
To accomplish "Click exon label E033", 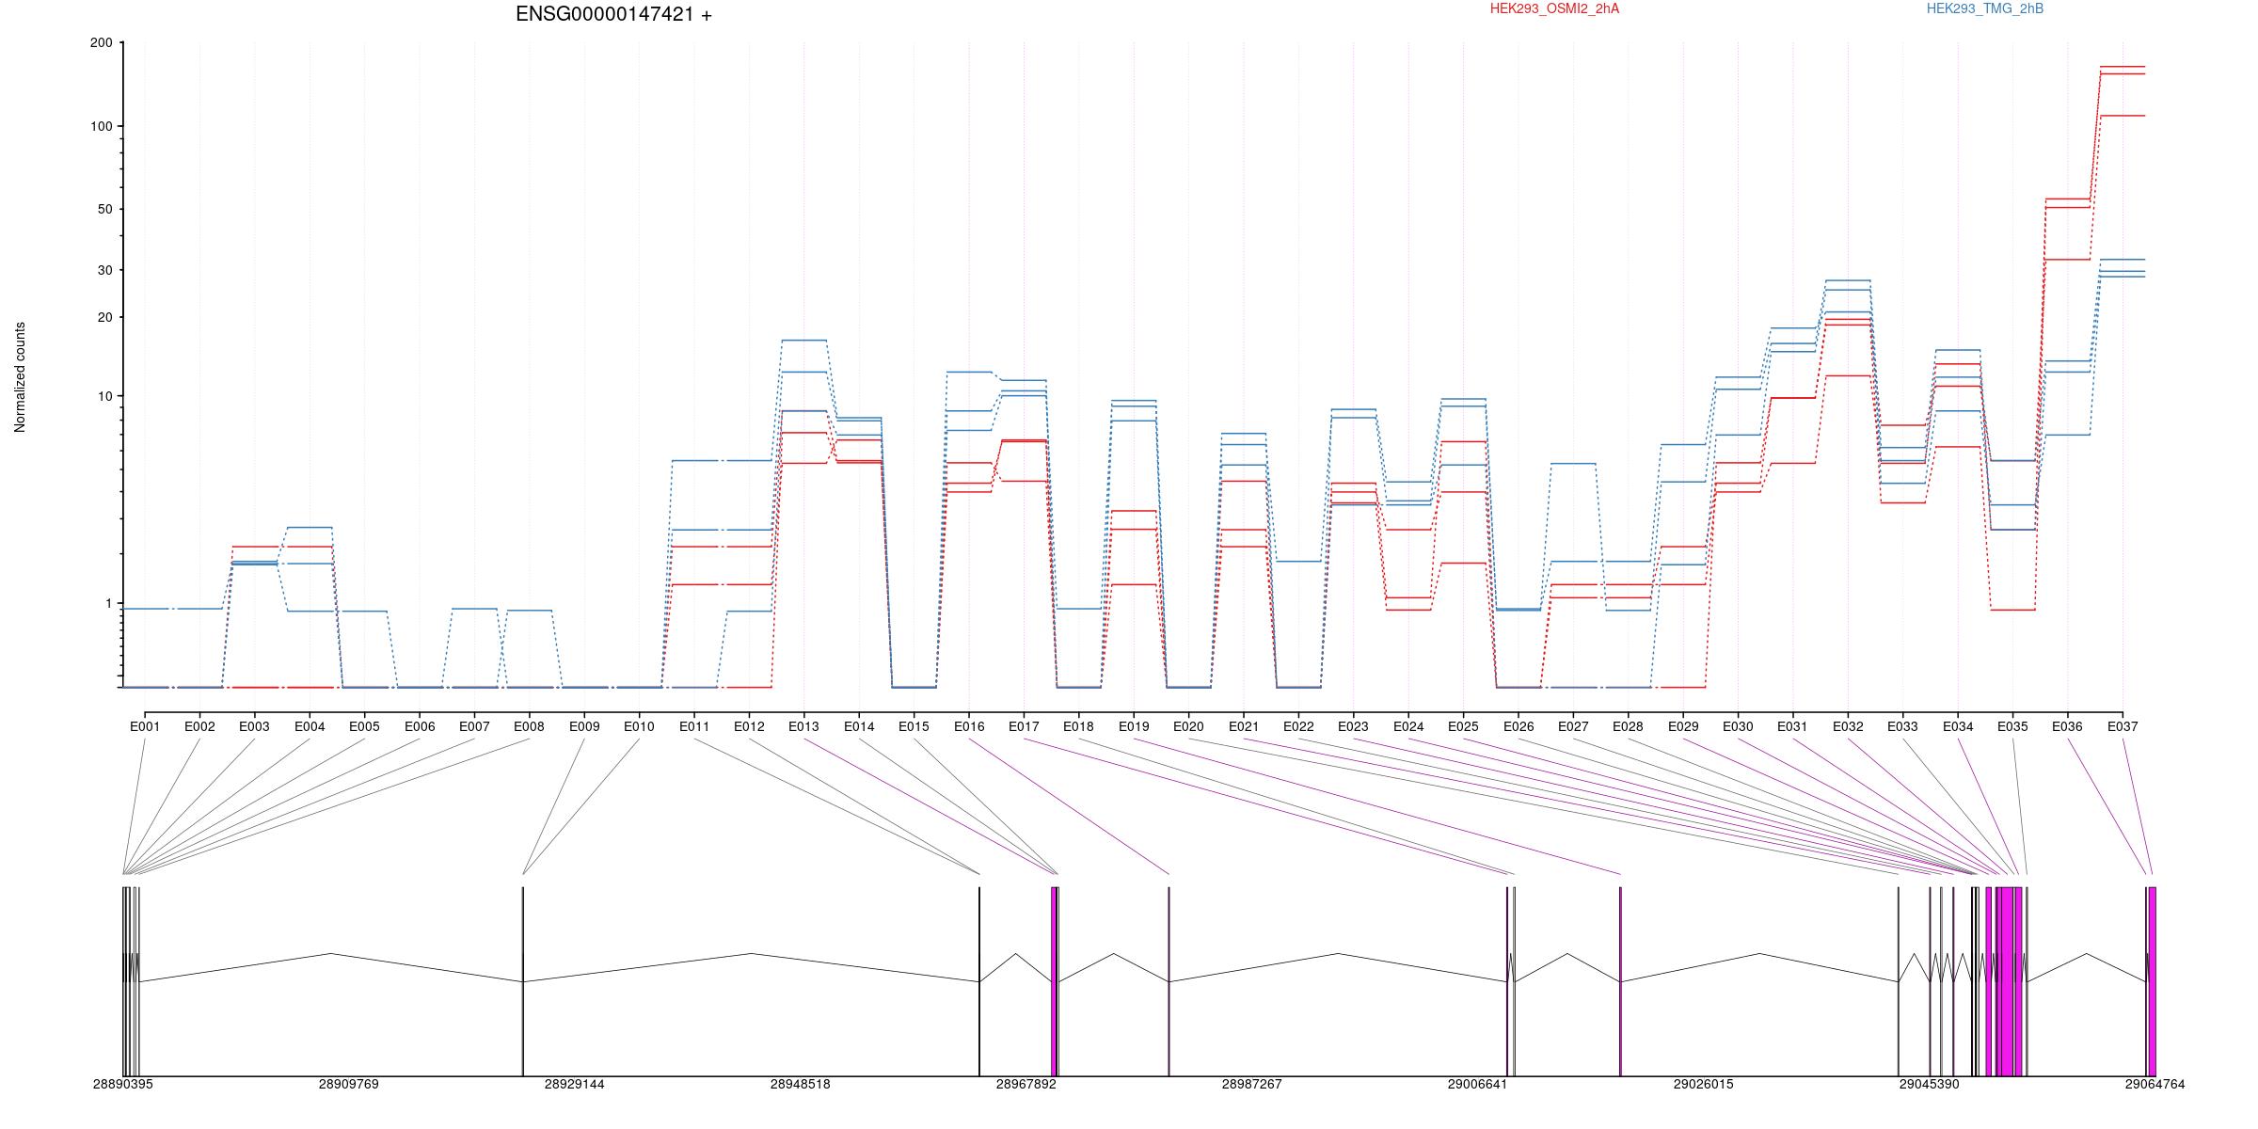I will pos(1902,726).
